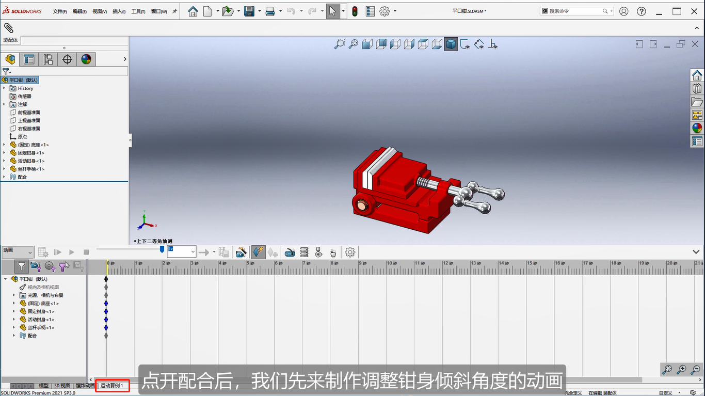Click the Save Animation camera icon
The image size is (705, 396).
(241, 252)
